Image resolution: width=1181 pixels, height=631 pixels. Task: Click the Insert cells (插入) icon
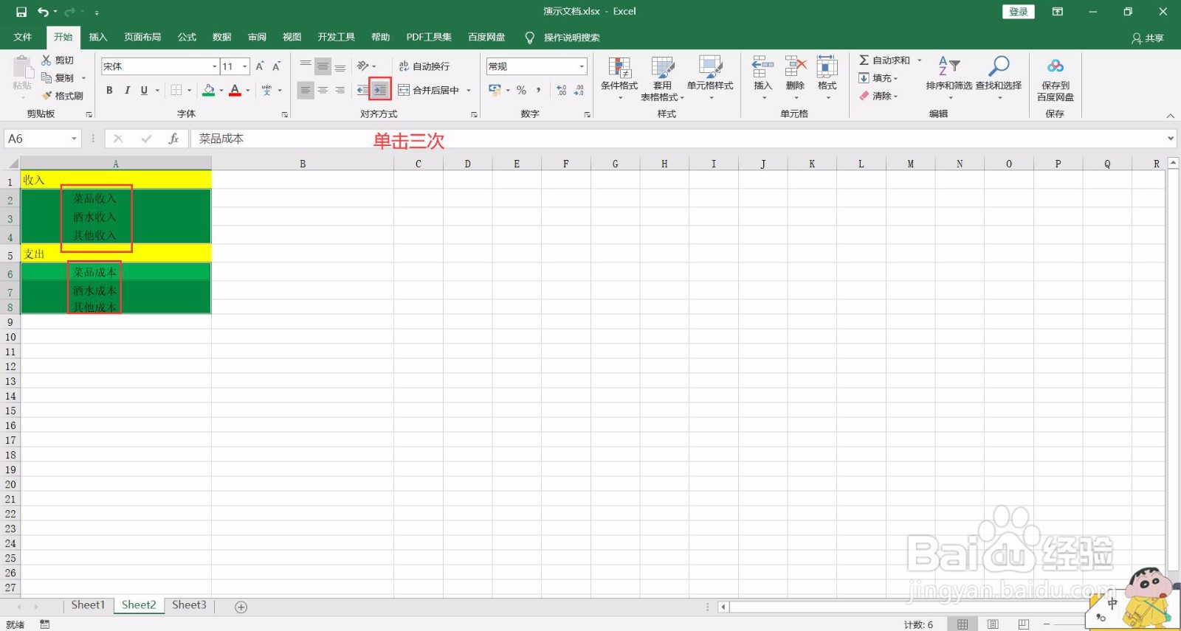[762, 67]
